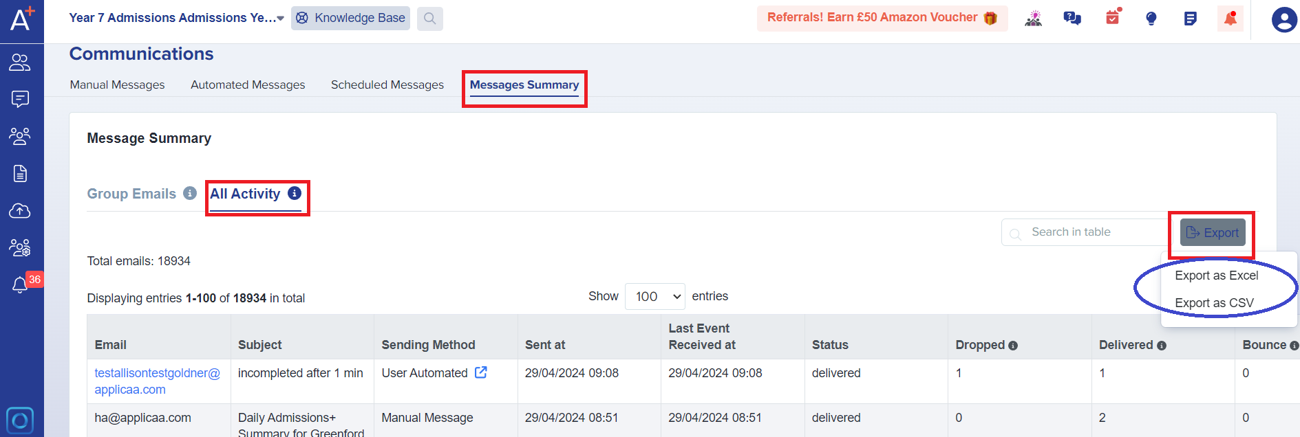Expand the Year 7 Admissions cycle dropdown
The height and width of the screenshot is (437, 1300).
point(177,18)
